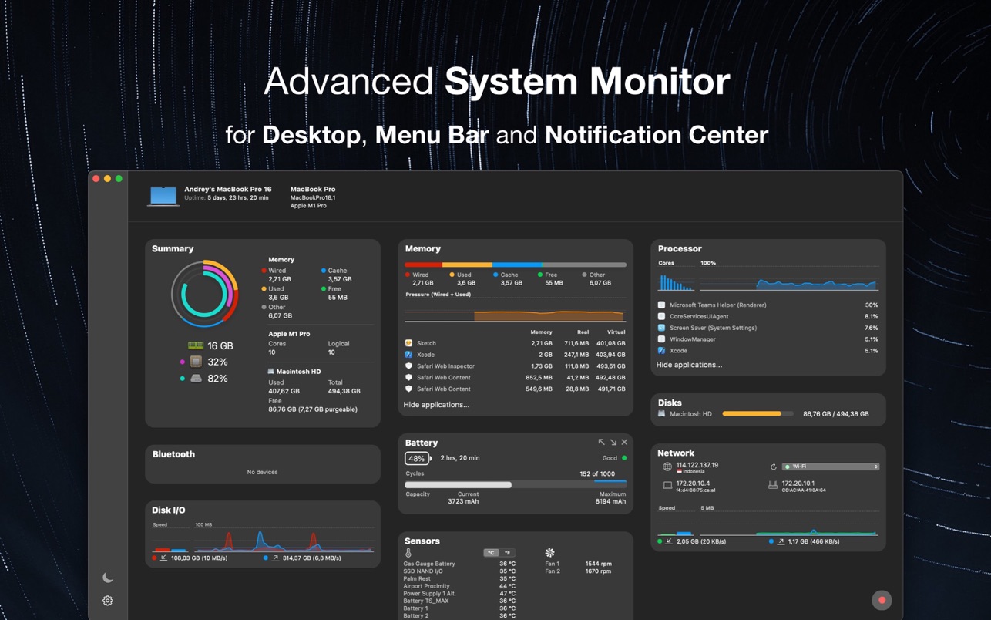The width and height of the screenshot is (991, 620).
Task: Click the laptop icon beside 172.20.10.4
Action: pyautogui.click(x=667, y=485)
